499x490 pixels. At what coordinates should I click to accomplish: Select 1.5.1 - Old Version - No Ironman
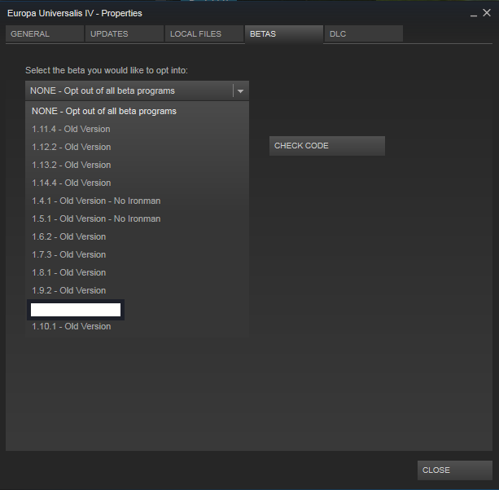pyautogui.click(x=137, y=219)
